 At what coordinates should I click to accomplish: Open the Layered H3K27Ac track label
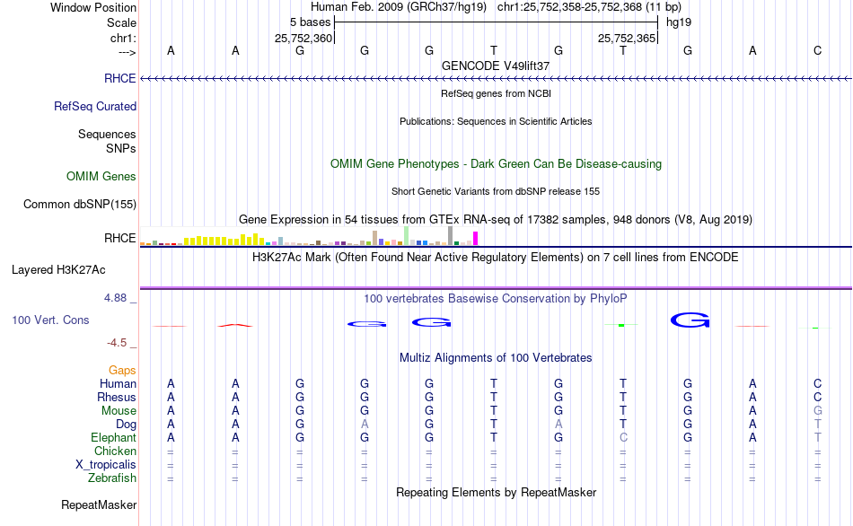tap(58, 270)
